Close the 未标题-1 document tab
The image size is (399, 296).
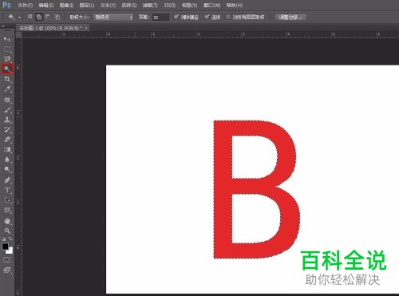pos(86,28)
